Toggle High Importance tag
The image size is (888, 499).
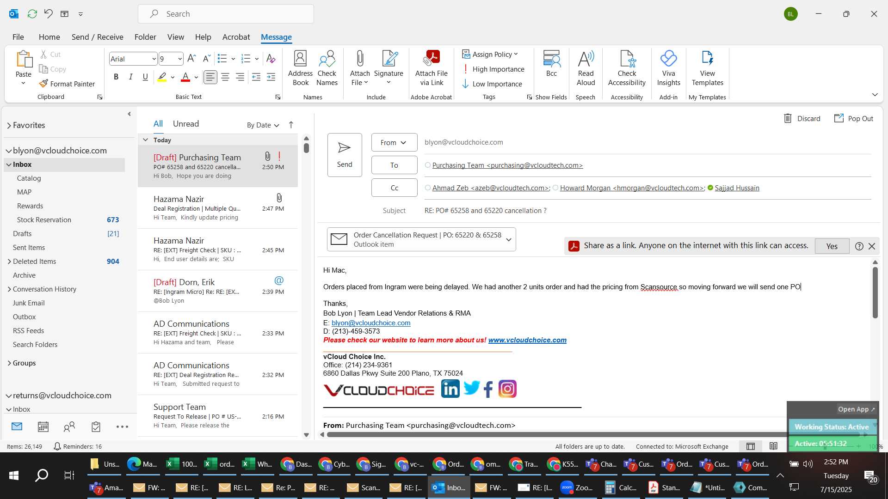pyautogui.click(x=493, y=69)
